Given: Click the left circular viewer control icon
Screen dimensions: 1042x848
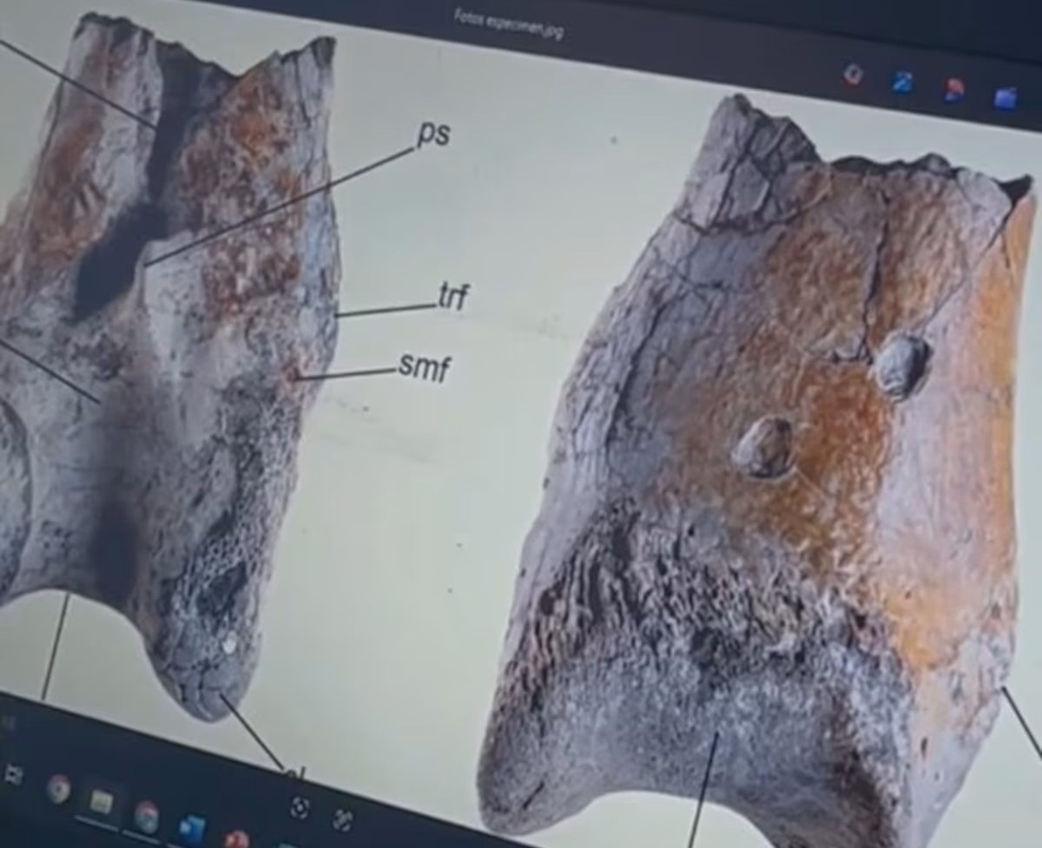Looking at the screenshot, I should point(300,807).
